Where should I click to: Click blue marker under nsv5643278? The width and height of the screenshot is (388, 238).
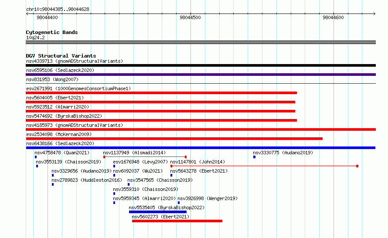pyautogui.click(x=171, y=175)
